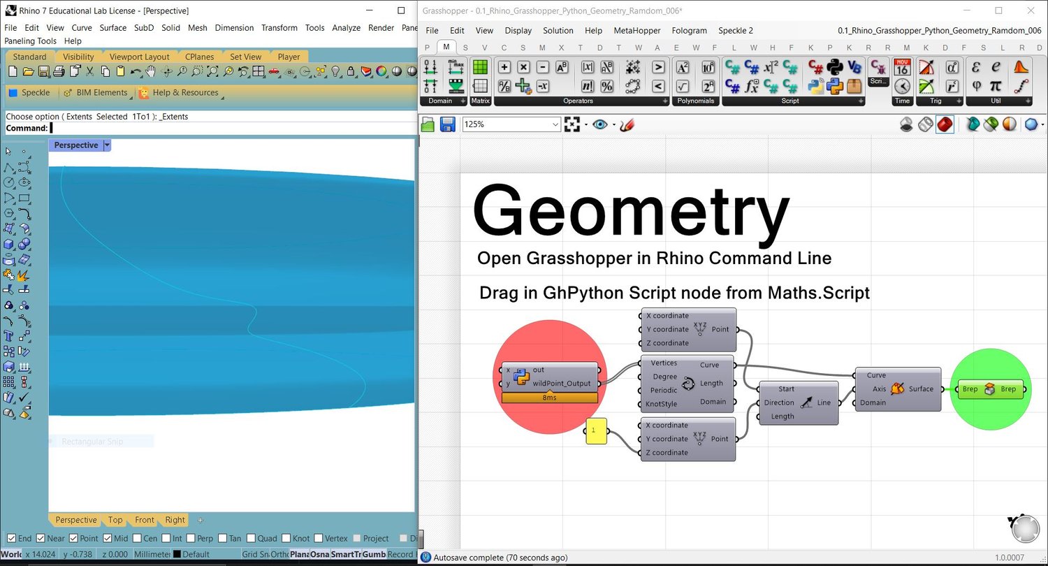Click the 4 Viewports grid icon in Rhino

259,72
